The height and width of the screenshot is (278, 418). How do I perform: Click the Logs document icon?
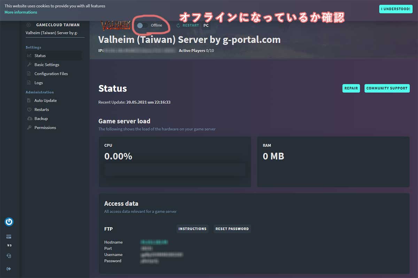[x=29, y=83]
